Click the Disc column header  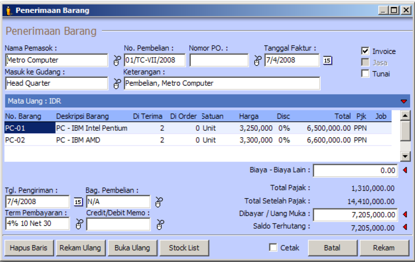click(283, 116)
